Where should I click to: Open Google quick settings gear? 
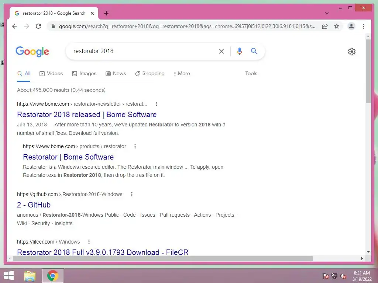[x=351, y=52]
